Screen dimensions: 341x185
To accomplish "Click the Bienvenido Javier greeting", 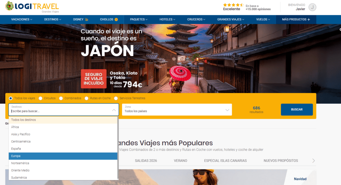I will pyautogui.click(x=297, y=7).
